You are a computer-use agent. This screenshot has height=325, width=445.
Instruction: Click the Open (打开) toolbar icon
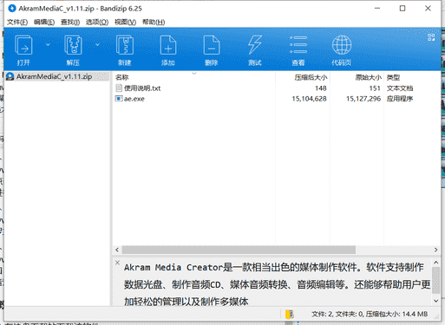[23, 45]
